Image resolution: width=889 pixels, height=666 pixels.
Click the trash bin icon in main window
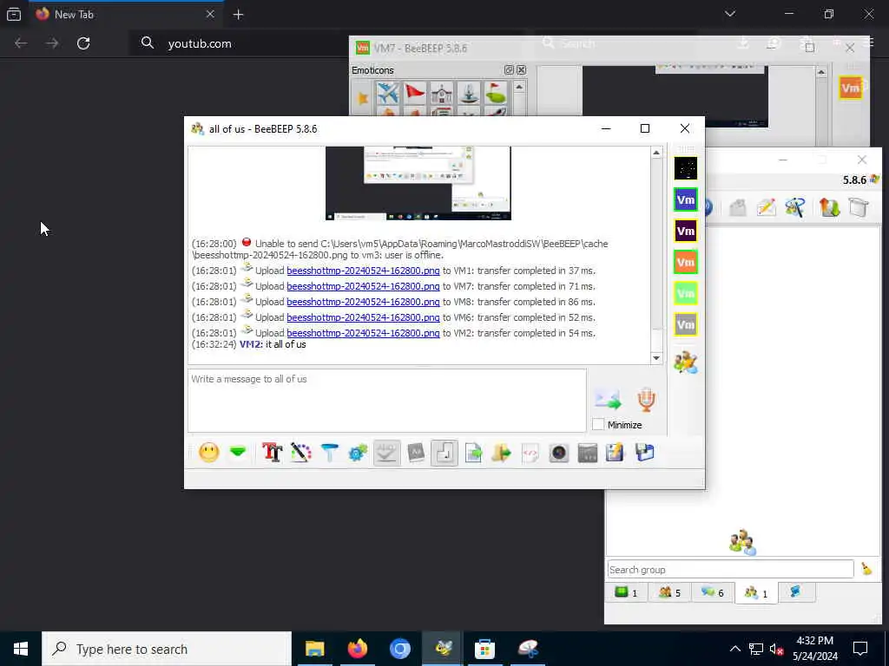[x=859, y=207]
